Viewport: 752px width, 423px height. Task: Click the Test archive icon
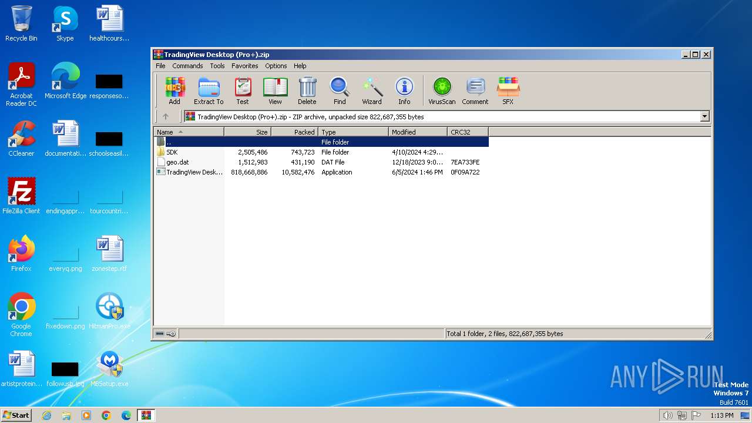coord(243,91)
